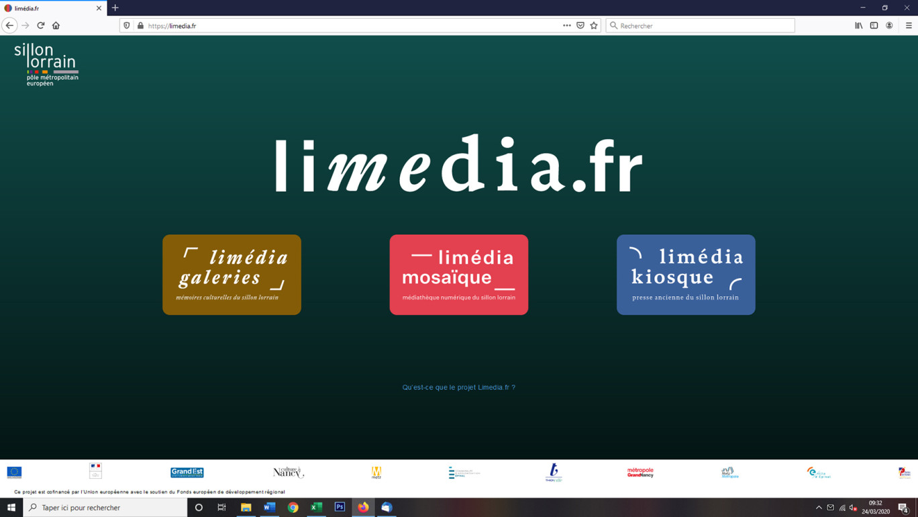Toggle the sidebar icon
This screenshot has width=918, height=517.
pyautogui.click(x=874, y=26)
